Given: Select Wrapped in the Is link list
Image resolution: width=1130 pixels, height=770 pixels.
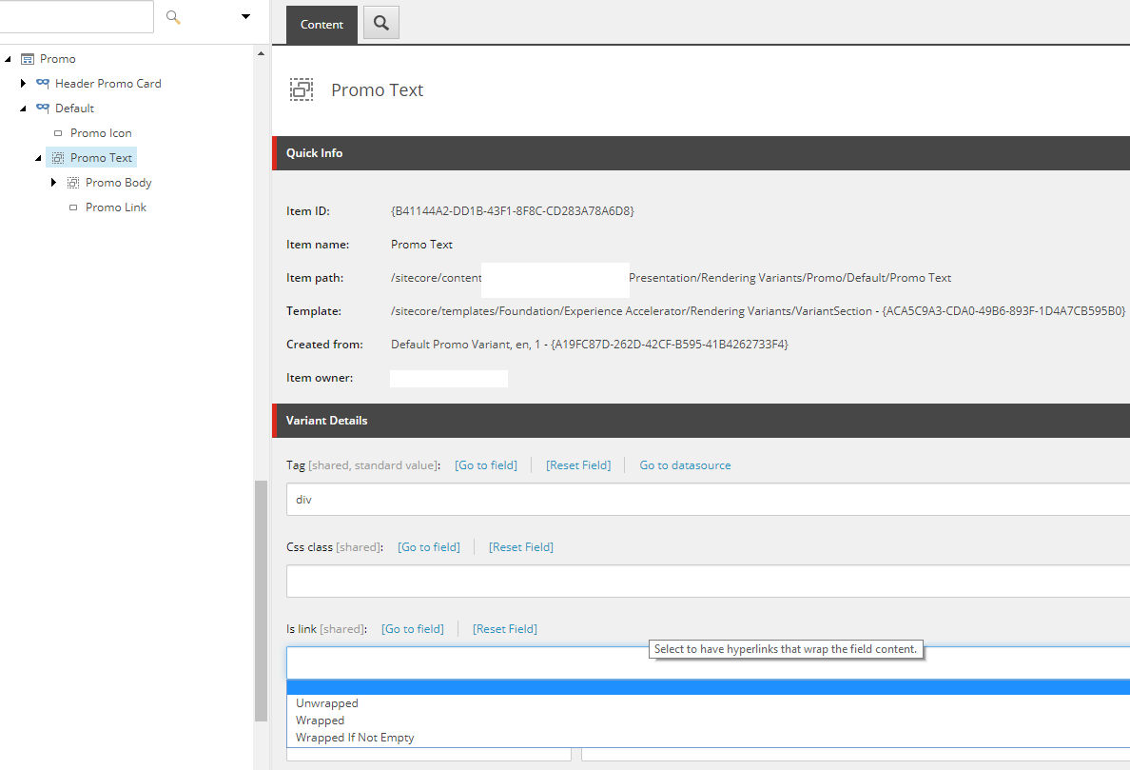Looking at the screenshot, I should point(320,720).
